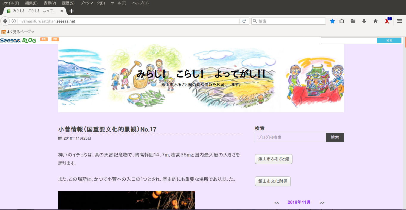
Task: Click the sidebar heading 検索
Action: coord(260,128)
